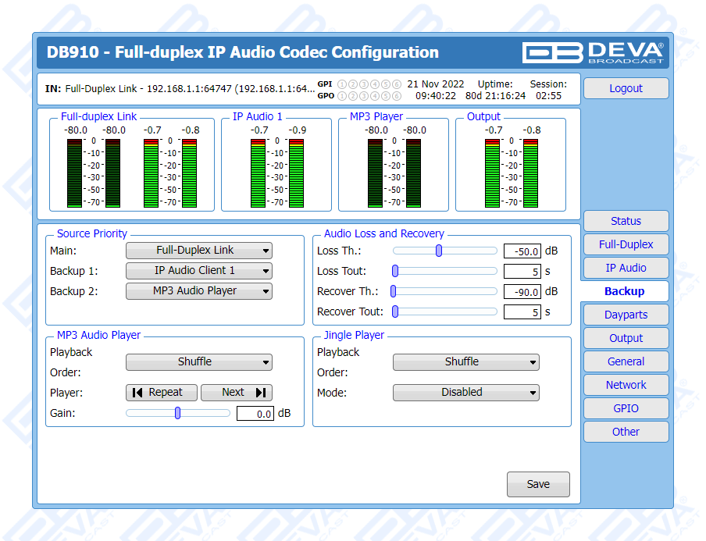Click the Recover Th. value field
706x541 pixels.
522,292
